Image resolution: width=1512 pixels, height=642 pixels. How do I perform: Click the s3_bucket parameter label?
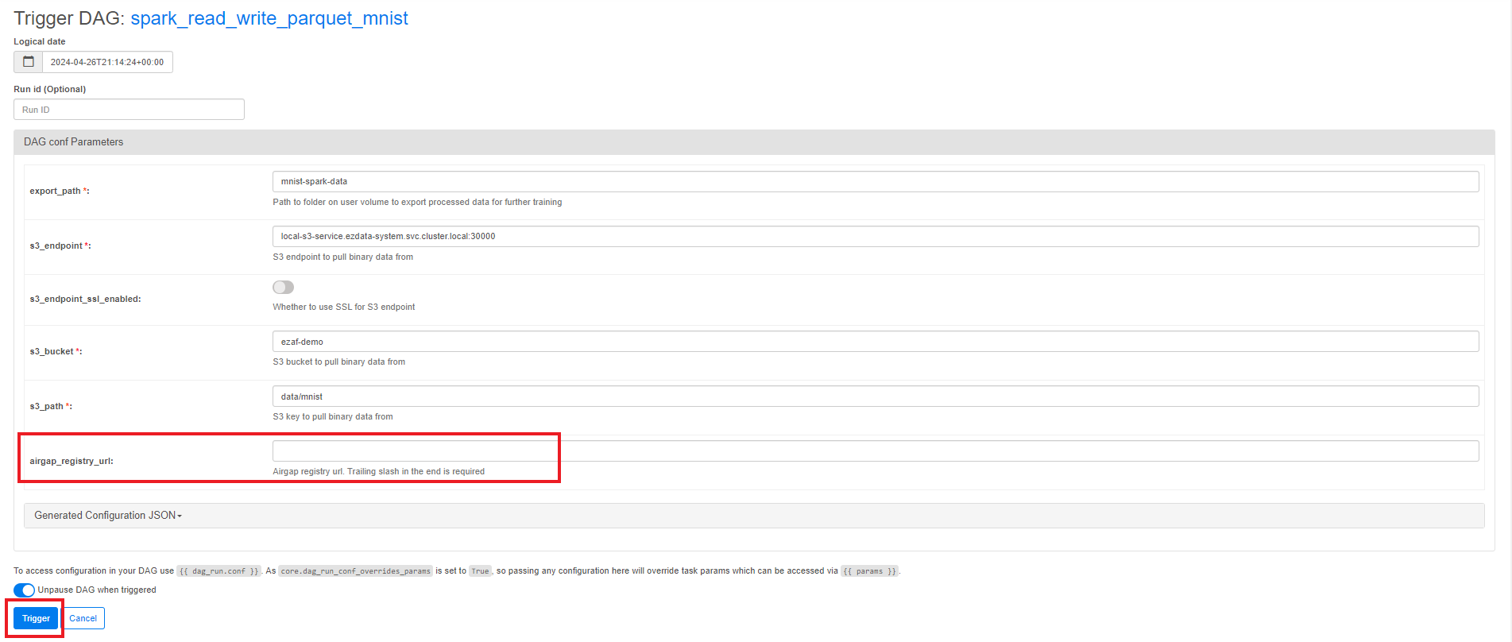click(56, 351)
